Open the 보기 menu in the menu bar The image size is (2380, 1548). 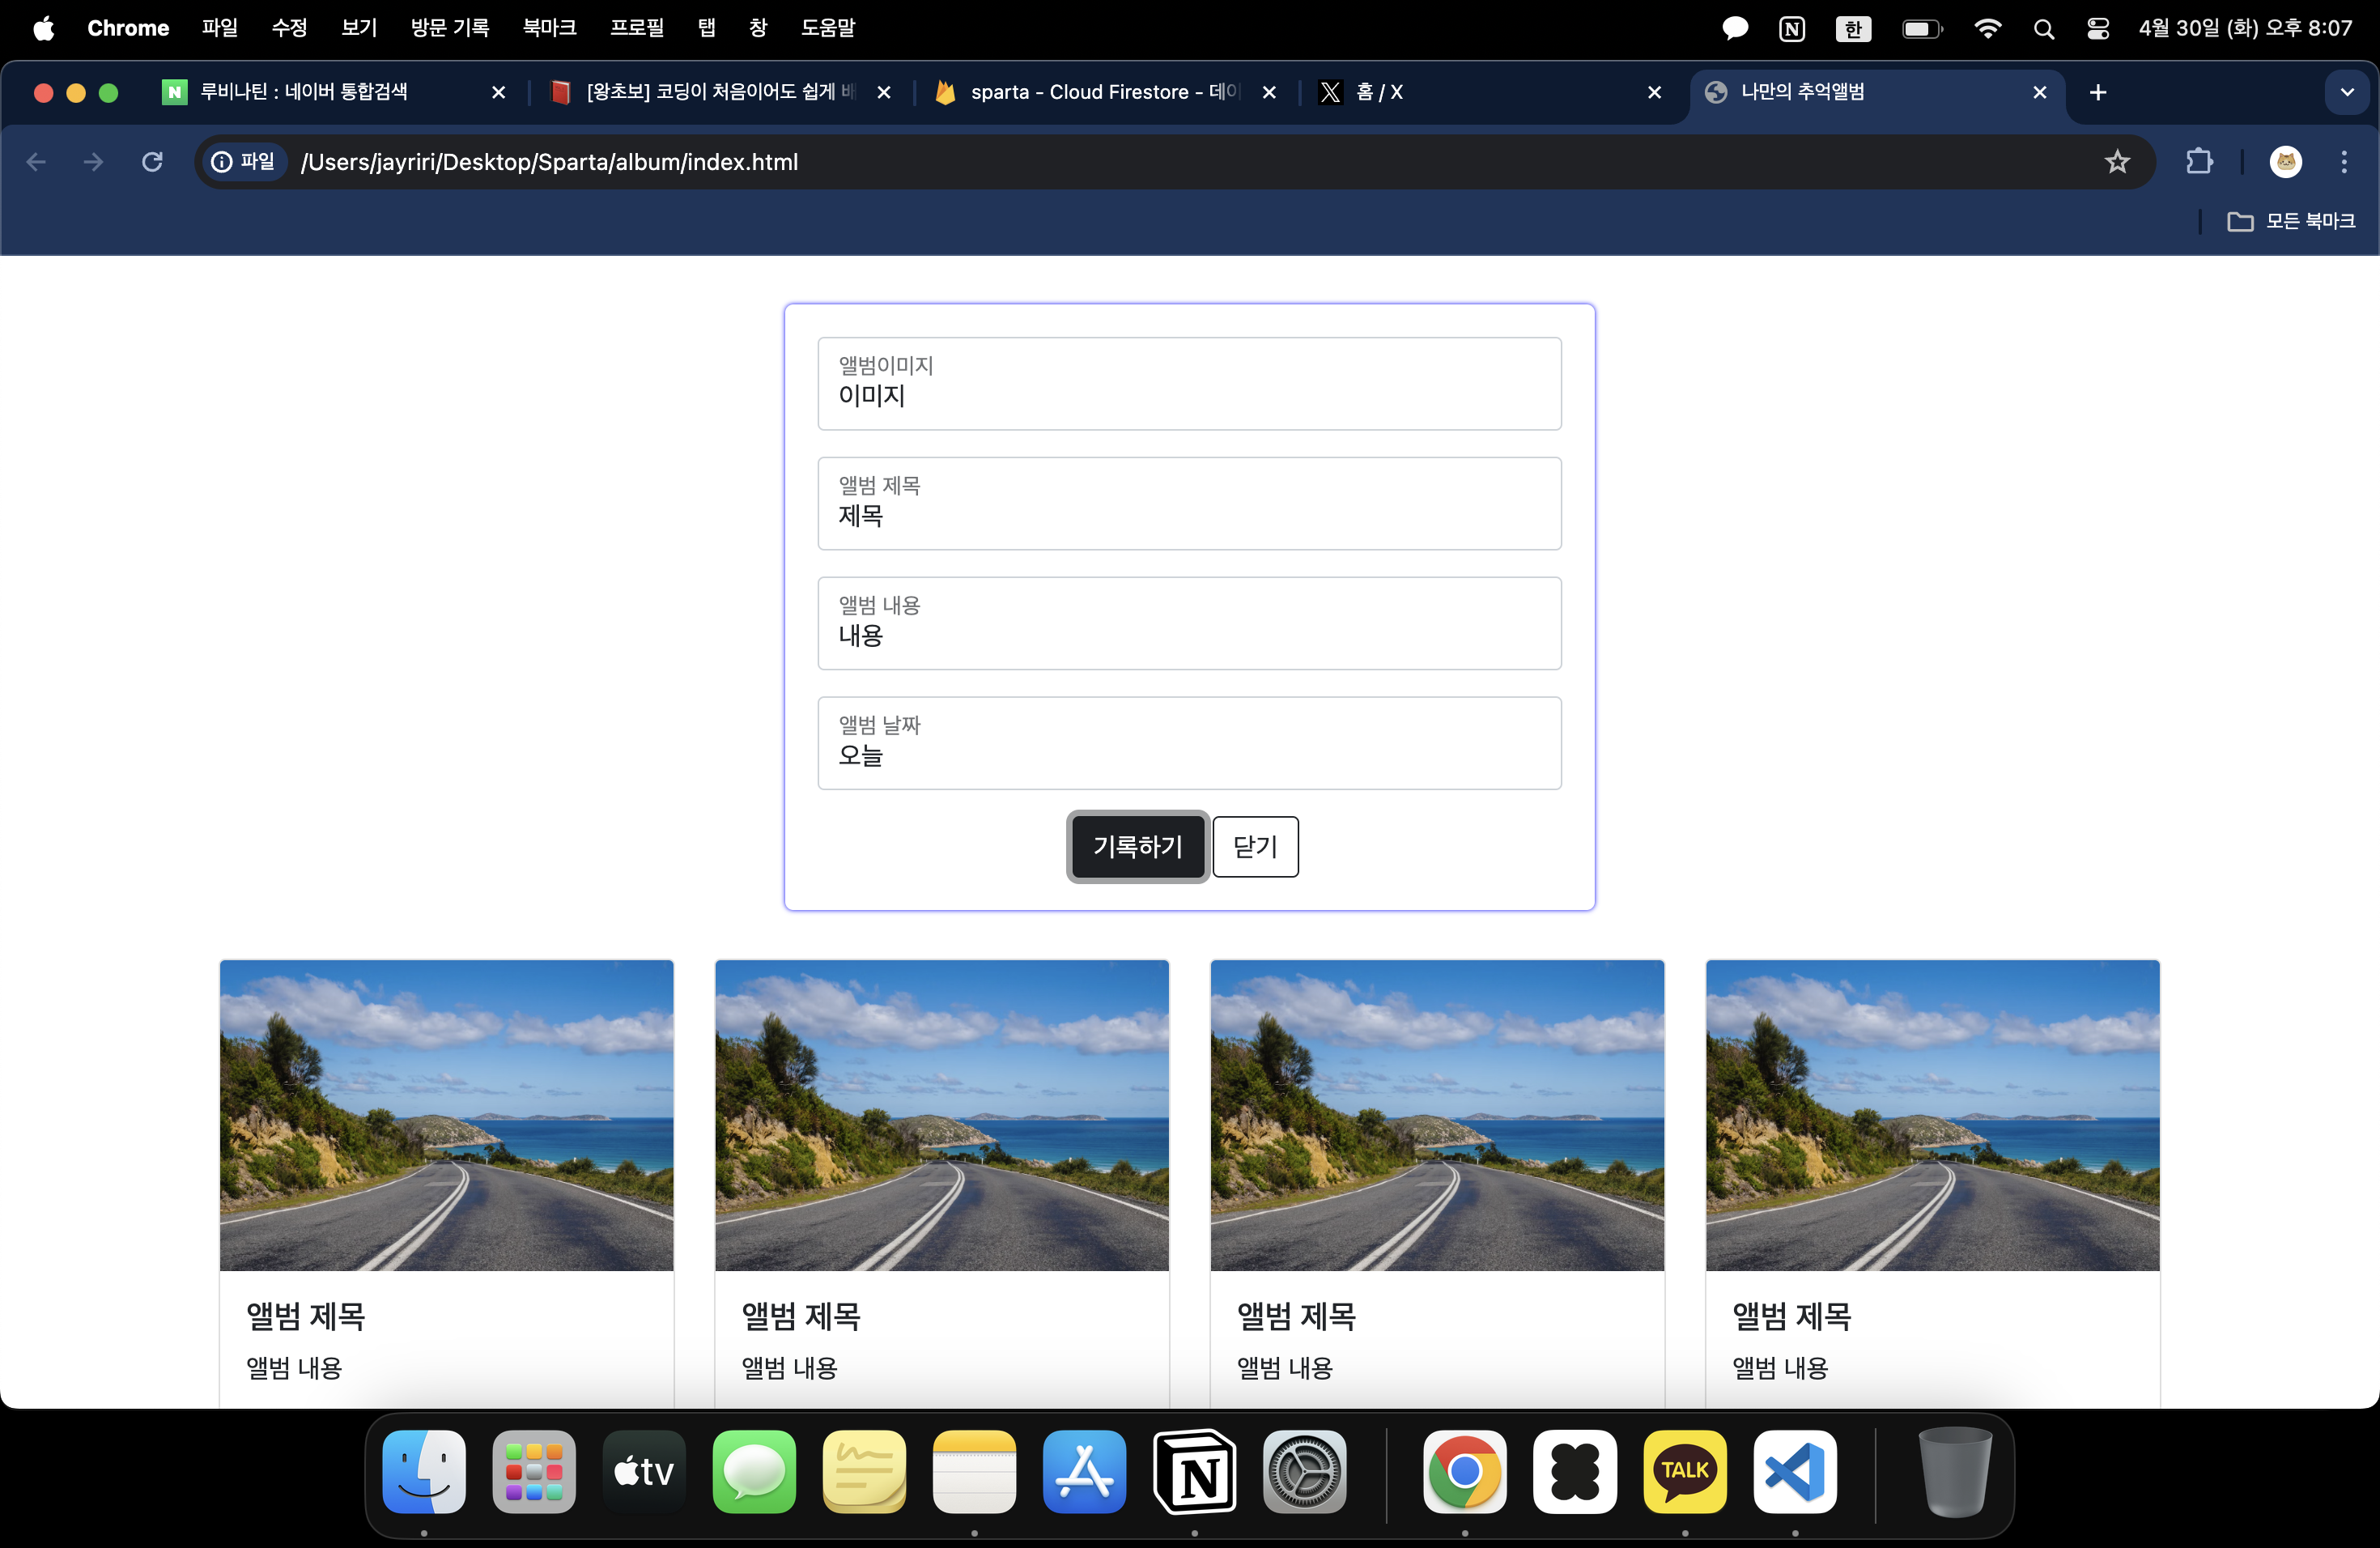click(x=359, y=28)
